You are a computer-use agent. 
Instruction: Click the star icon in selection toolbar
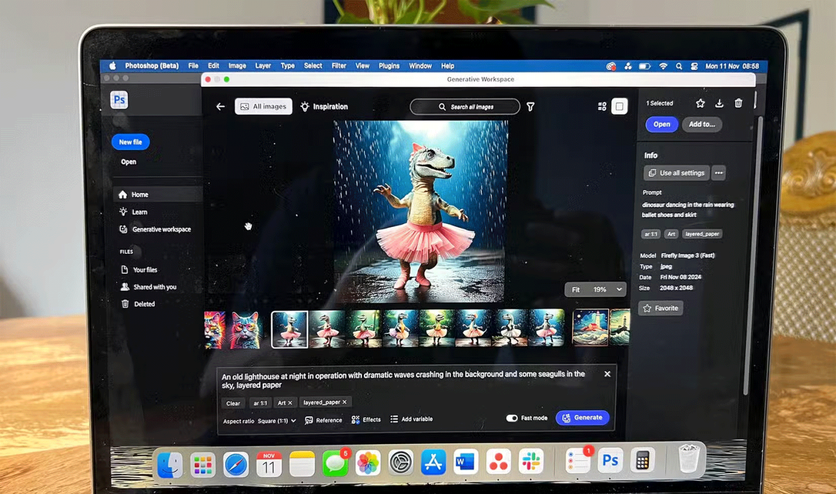(x=700, y=103)
